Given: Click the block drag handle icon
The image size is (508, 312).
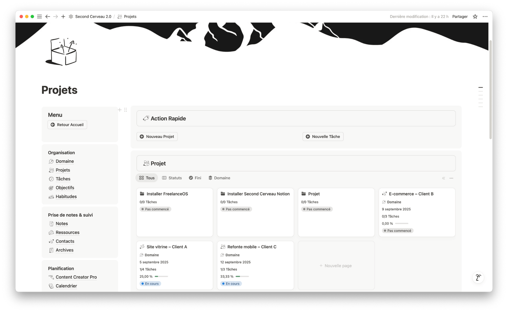Looking at the screenshot, I should [x=125, y=110].
